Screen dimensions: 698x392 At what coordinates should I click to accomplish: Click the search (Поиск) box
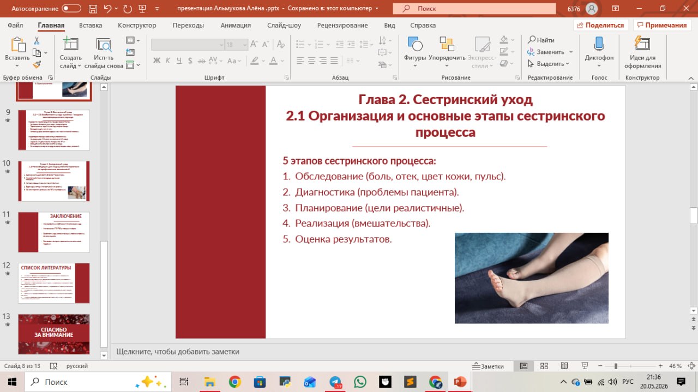[x=473, y=9]
